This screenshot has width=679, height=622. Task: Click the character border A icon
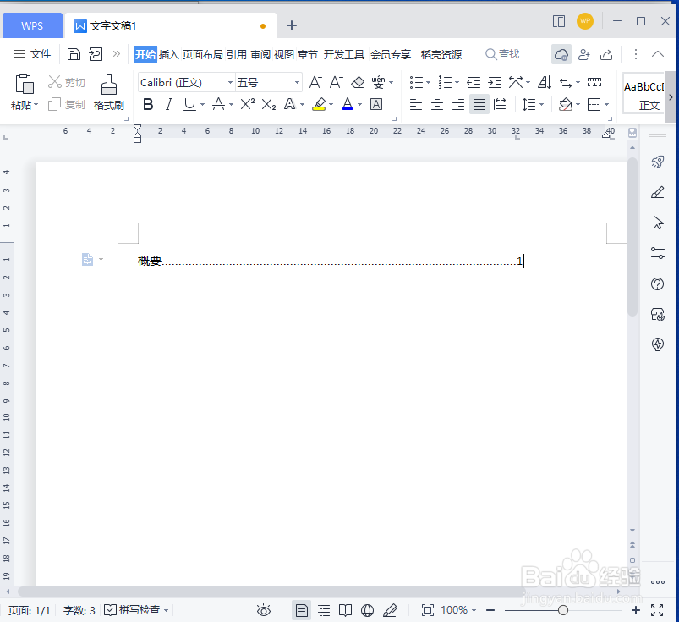pos(376,104)
